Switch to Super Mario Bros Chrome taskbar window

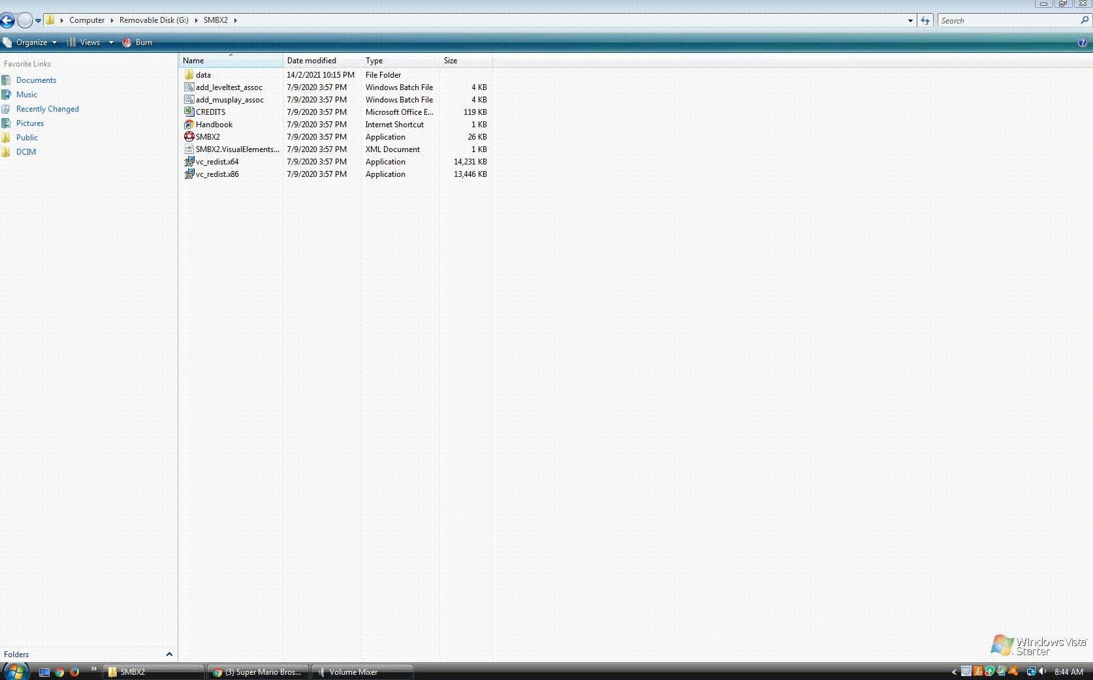257,672
